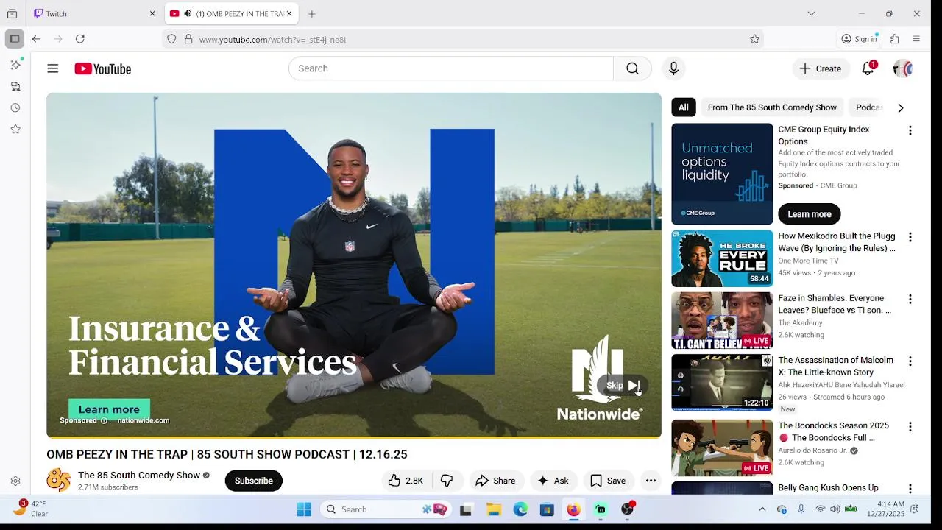Subscribe to The 85 South Comedy Show
This screenshot has width=942, height=530.
tap(254, 481)
